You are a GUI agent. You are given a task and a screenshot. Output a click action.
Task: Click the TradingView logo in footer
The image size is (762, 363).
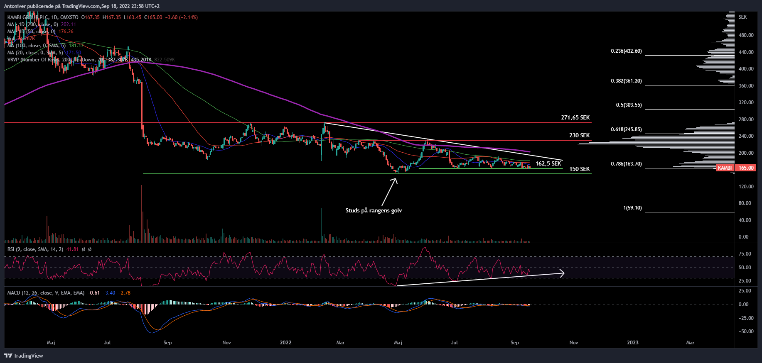click(24, 356)
